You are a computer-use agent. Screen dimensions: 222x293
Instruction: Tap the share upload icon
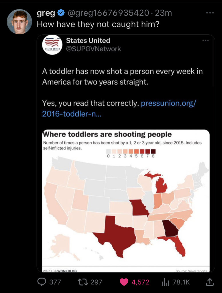tap(209, 282)
